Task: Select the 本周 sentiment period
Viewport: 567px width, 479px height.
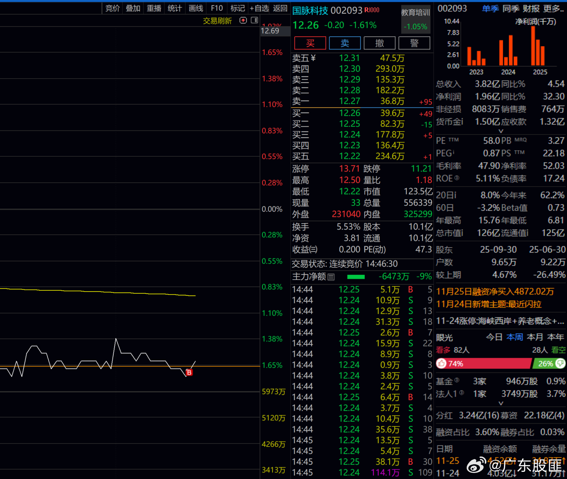Action: [515, 337]
